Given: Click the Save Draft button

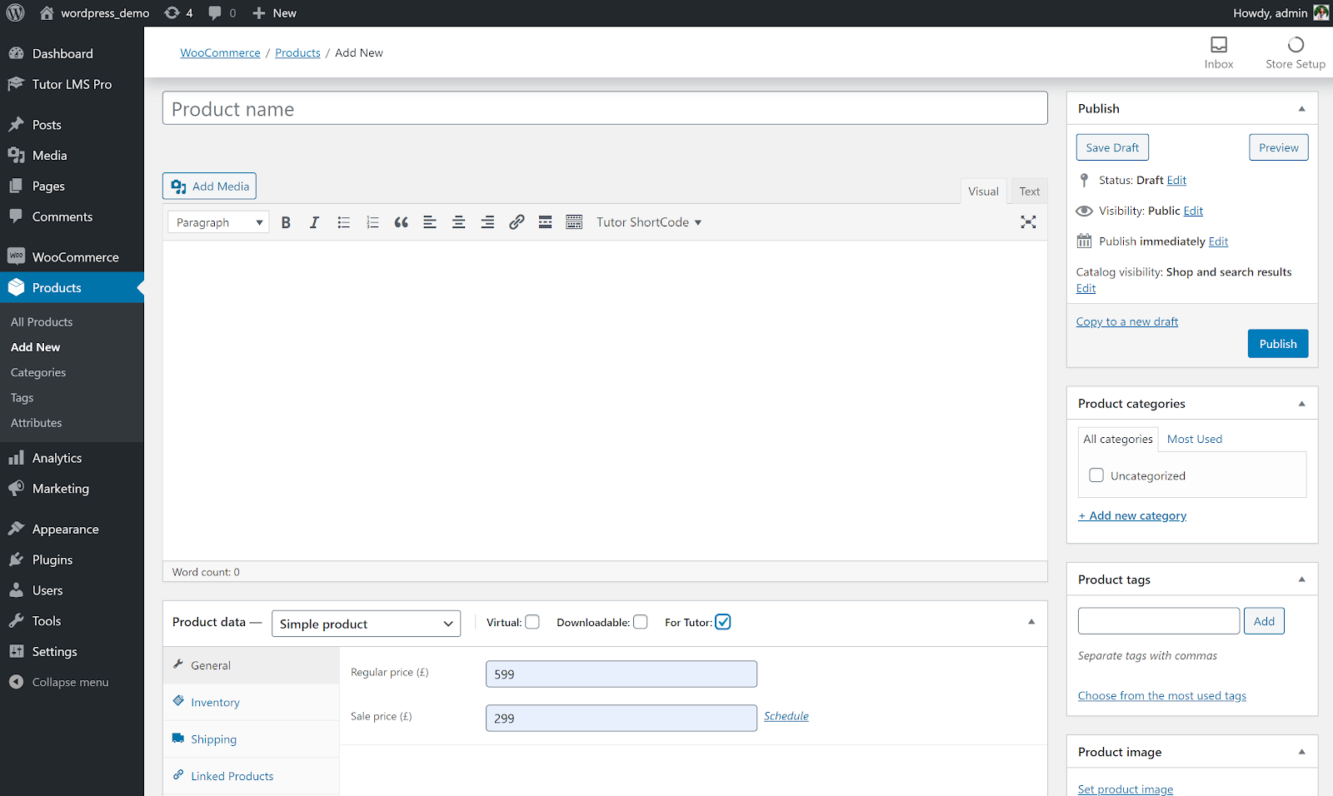Looking at the screenshot, I should [1112, 147].
